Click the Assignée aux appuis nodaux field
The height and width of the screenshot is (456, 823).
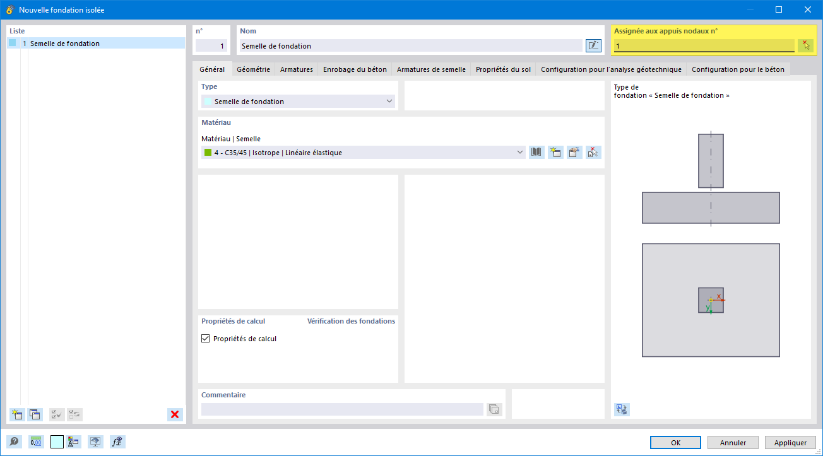coord(704,45)
